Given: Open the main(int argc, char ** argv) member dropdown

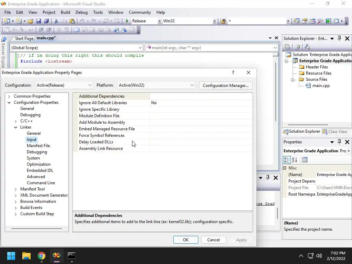Looking at the screenshot, I should (211, 47).
